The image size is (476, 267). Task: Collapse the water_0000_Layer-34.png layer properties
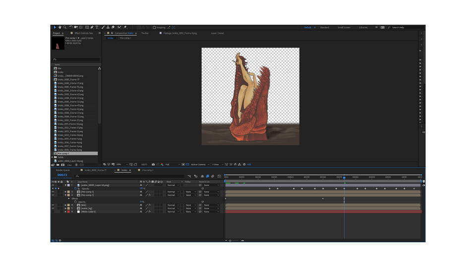coord(65,185)
